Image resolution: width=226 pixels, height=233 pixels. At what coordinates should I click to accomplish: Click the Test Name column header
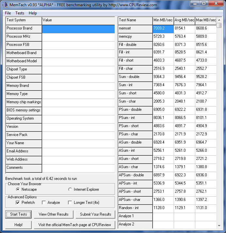[x=135, y=21]
